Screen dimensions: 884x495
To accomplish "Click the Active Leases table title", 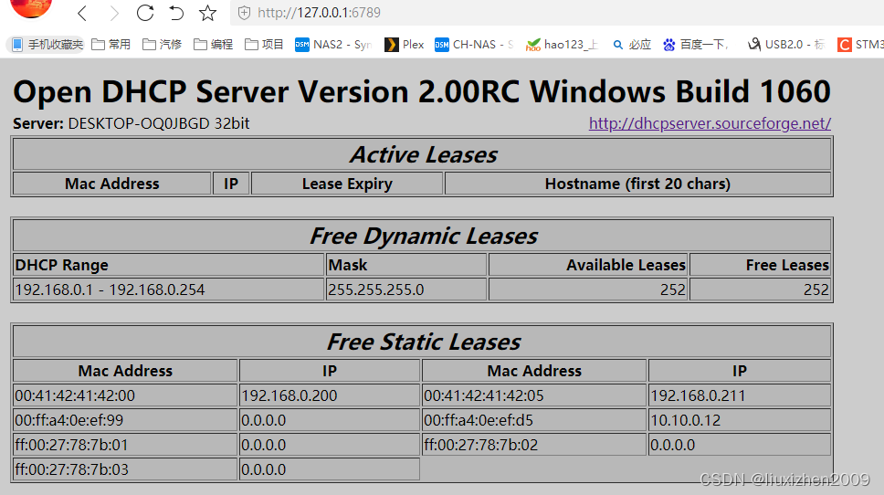I will [x=422, y=154].
